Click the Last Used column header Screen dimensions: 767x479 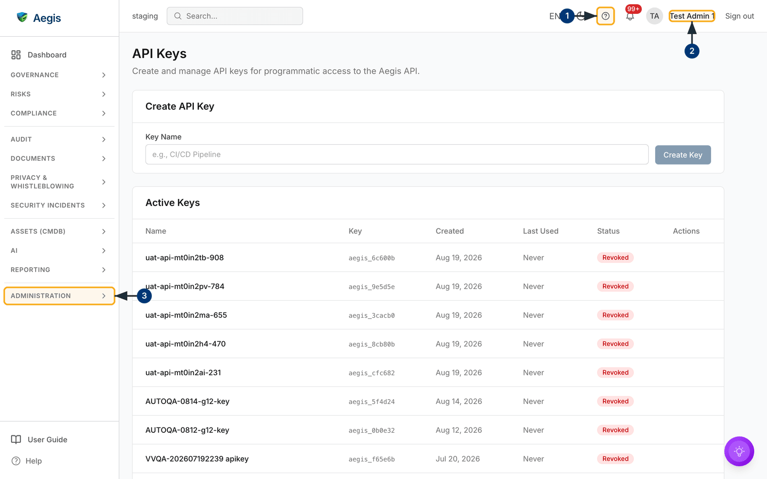pos(541,231)
